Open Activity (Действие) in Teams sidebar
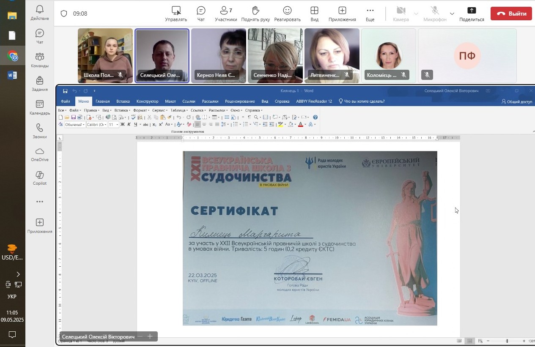The height and width of the screenshot is (347, 535). click(x=40, y=13)
